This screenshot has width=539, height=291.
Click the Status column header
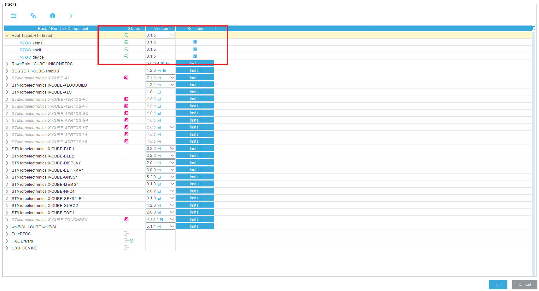click(x=134, y=28)
